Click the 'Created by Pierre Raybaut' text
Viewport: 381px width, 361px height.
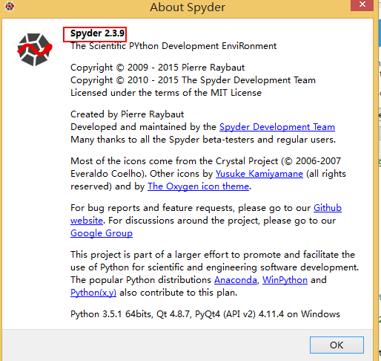(x=127, y=114)
